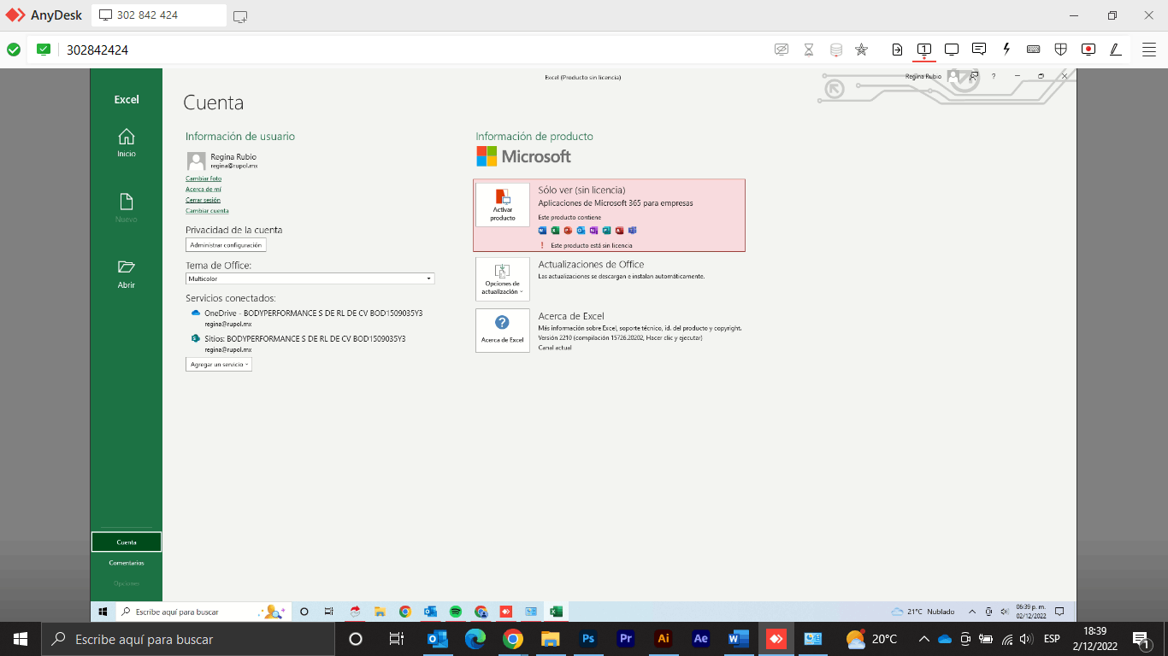Screen dimensions: 1168x656
Task: Click After Effects icon on local taskbar
Action: 700,639
